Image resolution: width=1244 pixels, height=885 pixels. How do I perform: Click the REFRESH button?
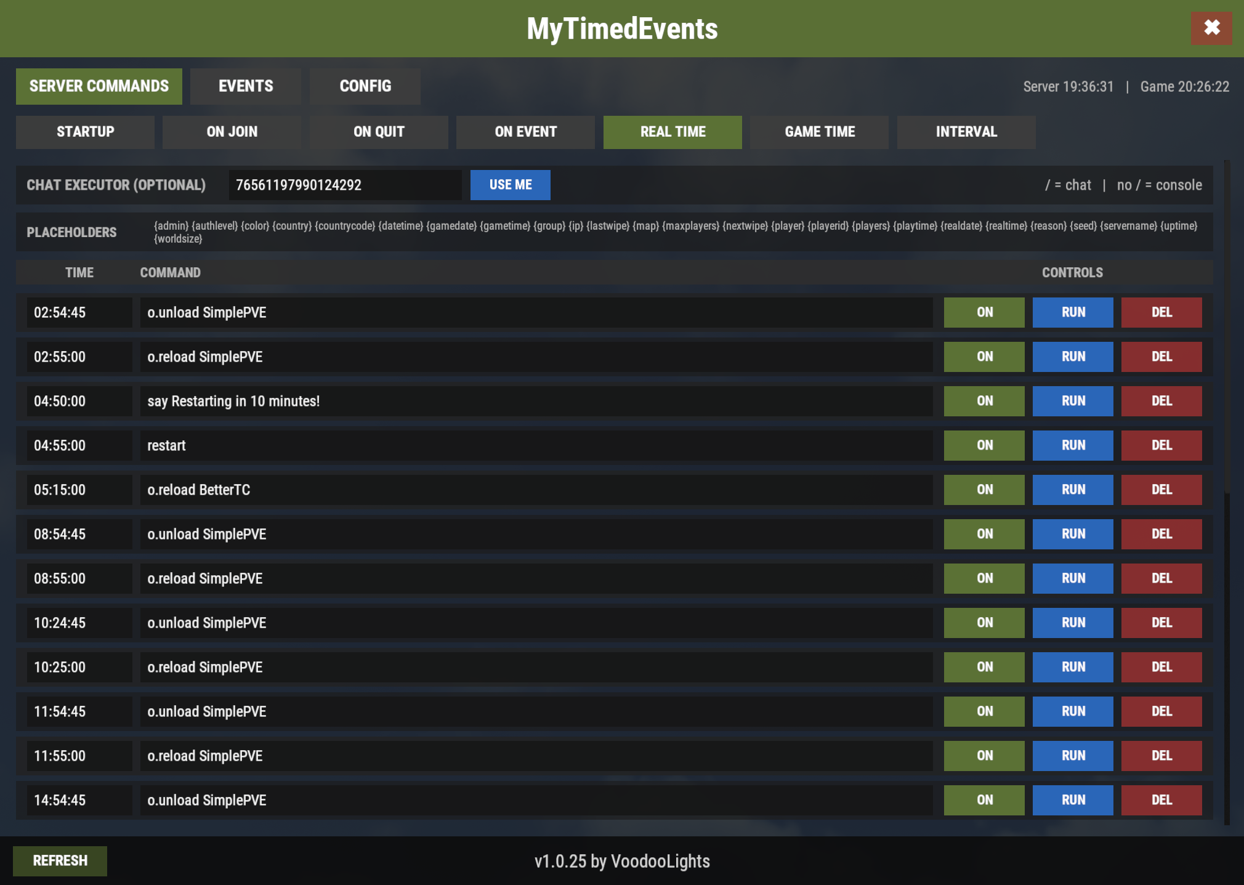(x=60, y=861)
